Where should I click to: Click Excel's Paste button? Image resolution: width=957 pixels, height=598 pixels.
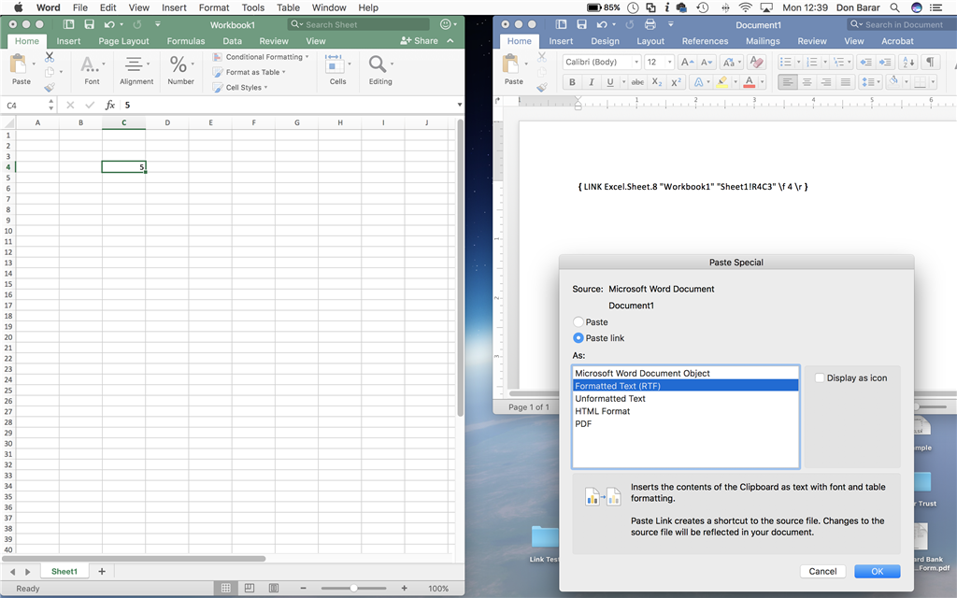21,69
